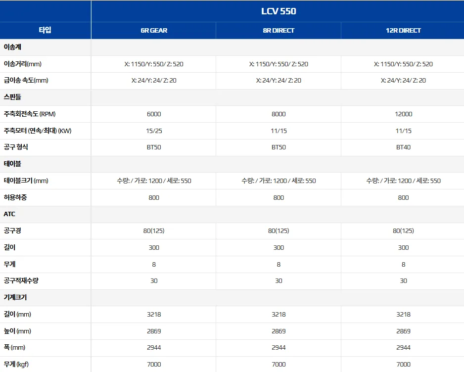This screenshot has height=372, width=464.
Task: Click the 공구경 row label
Action: (x=12, y=231)
